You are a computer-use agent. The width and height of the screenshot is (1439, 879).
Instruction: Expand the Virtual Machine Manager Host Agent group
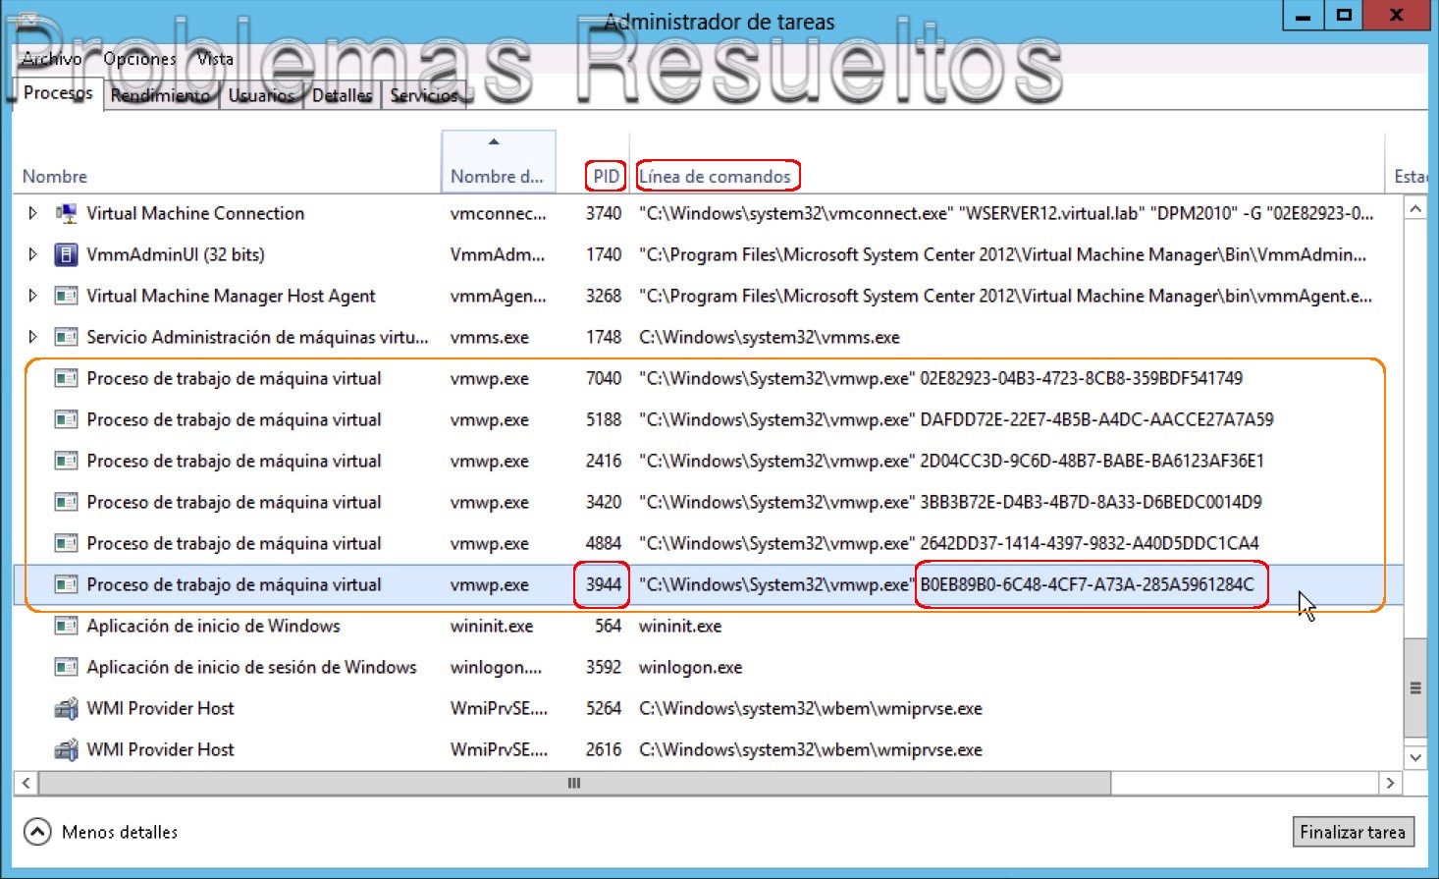32,296
